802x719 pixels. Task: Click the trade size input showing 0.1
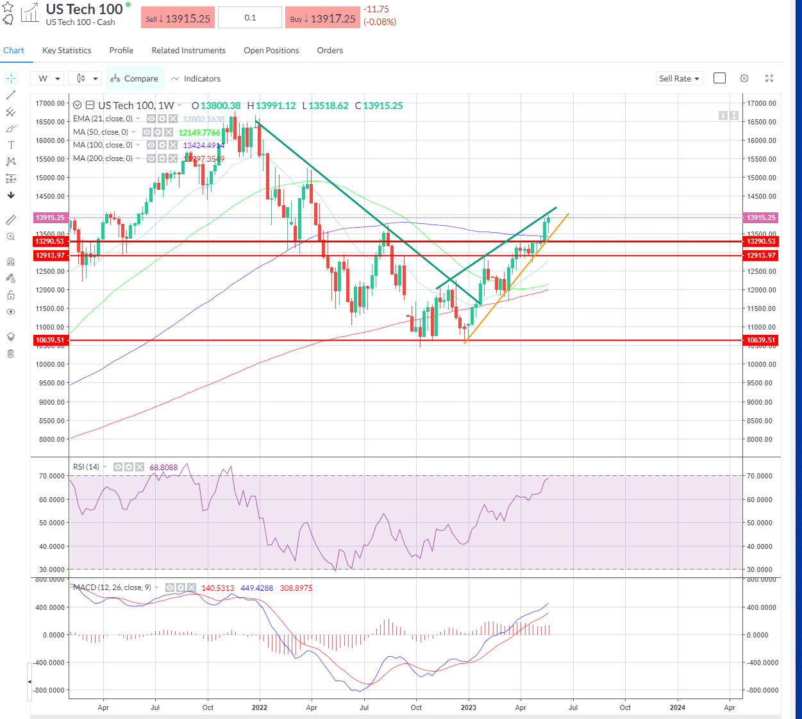[x=250, y=18]
